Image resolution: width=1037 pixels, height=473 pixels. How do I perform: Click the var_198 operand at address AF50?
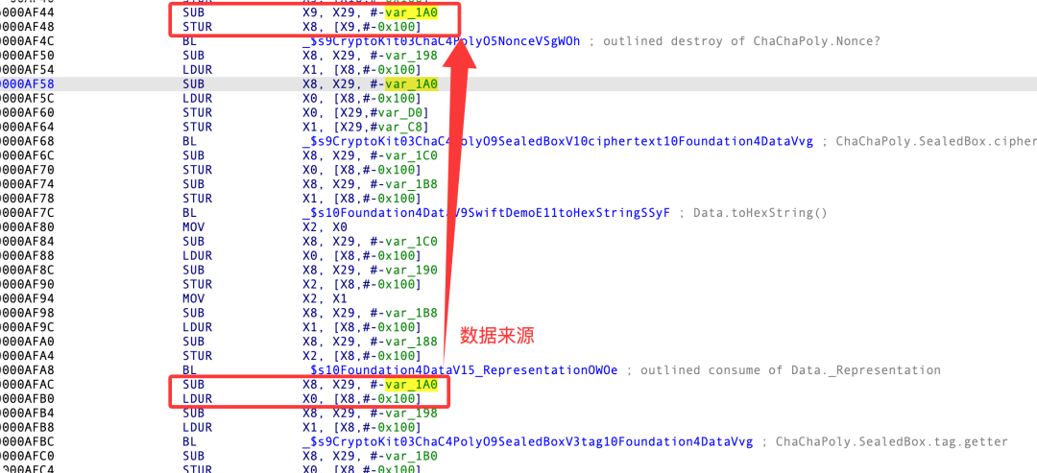coord(411,56)
